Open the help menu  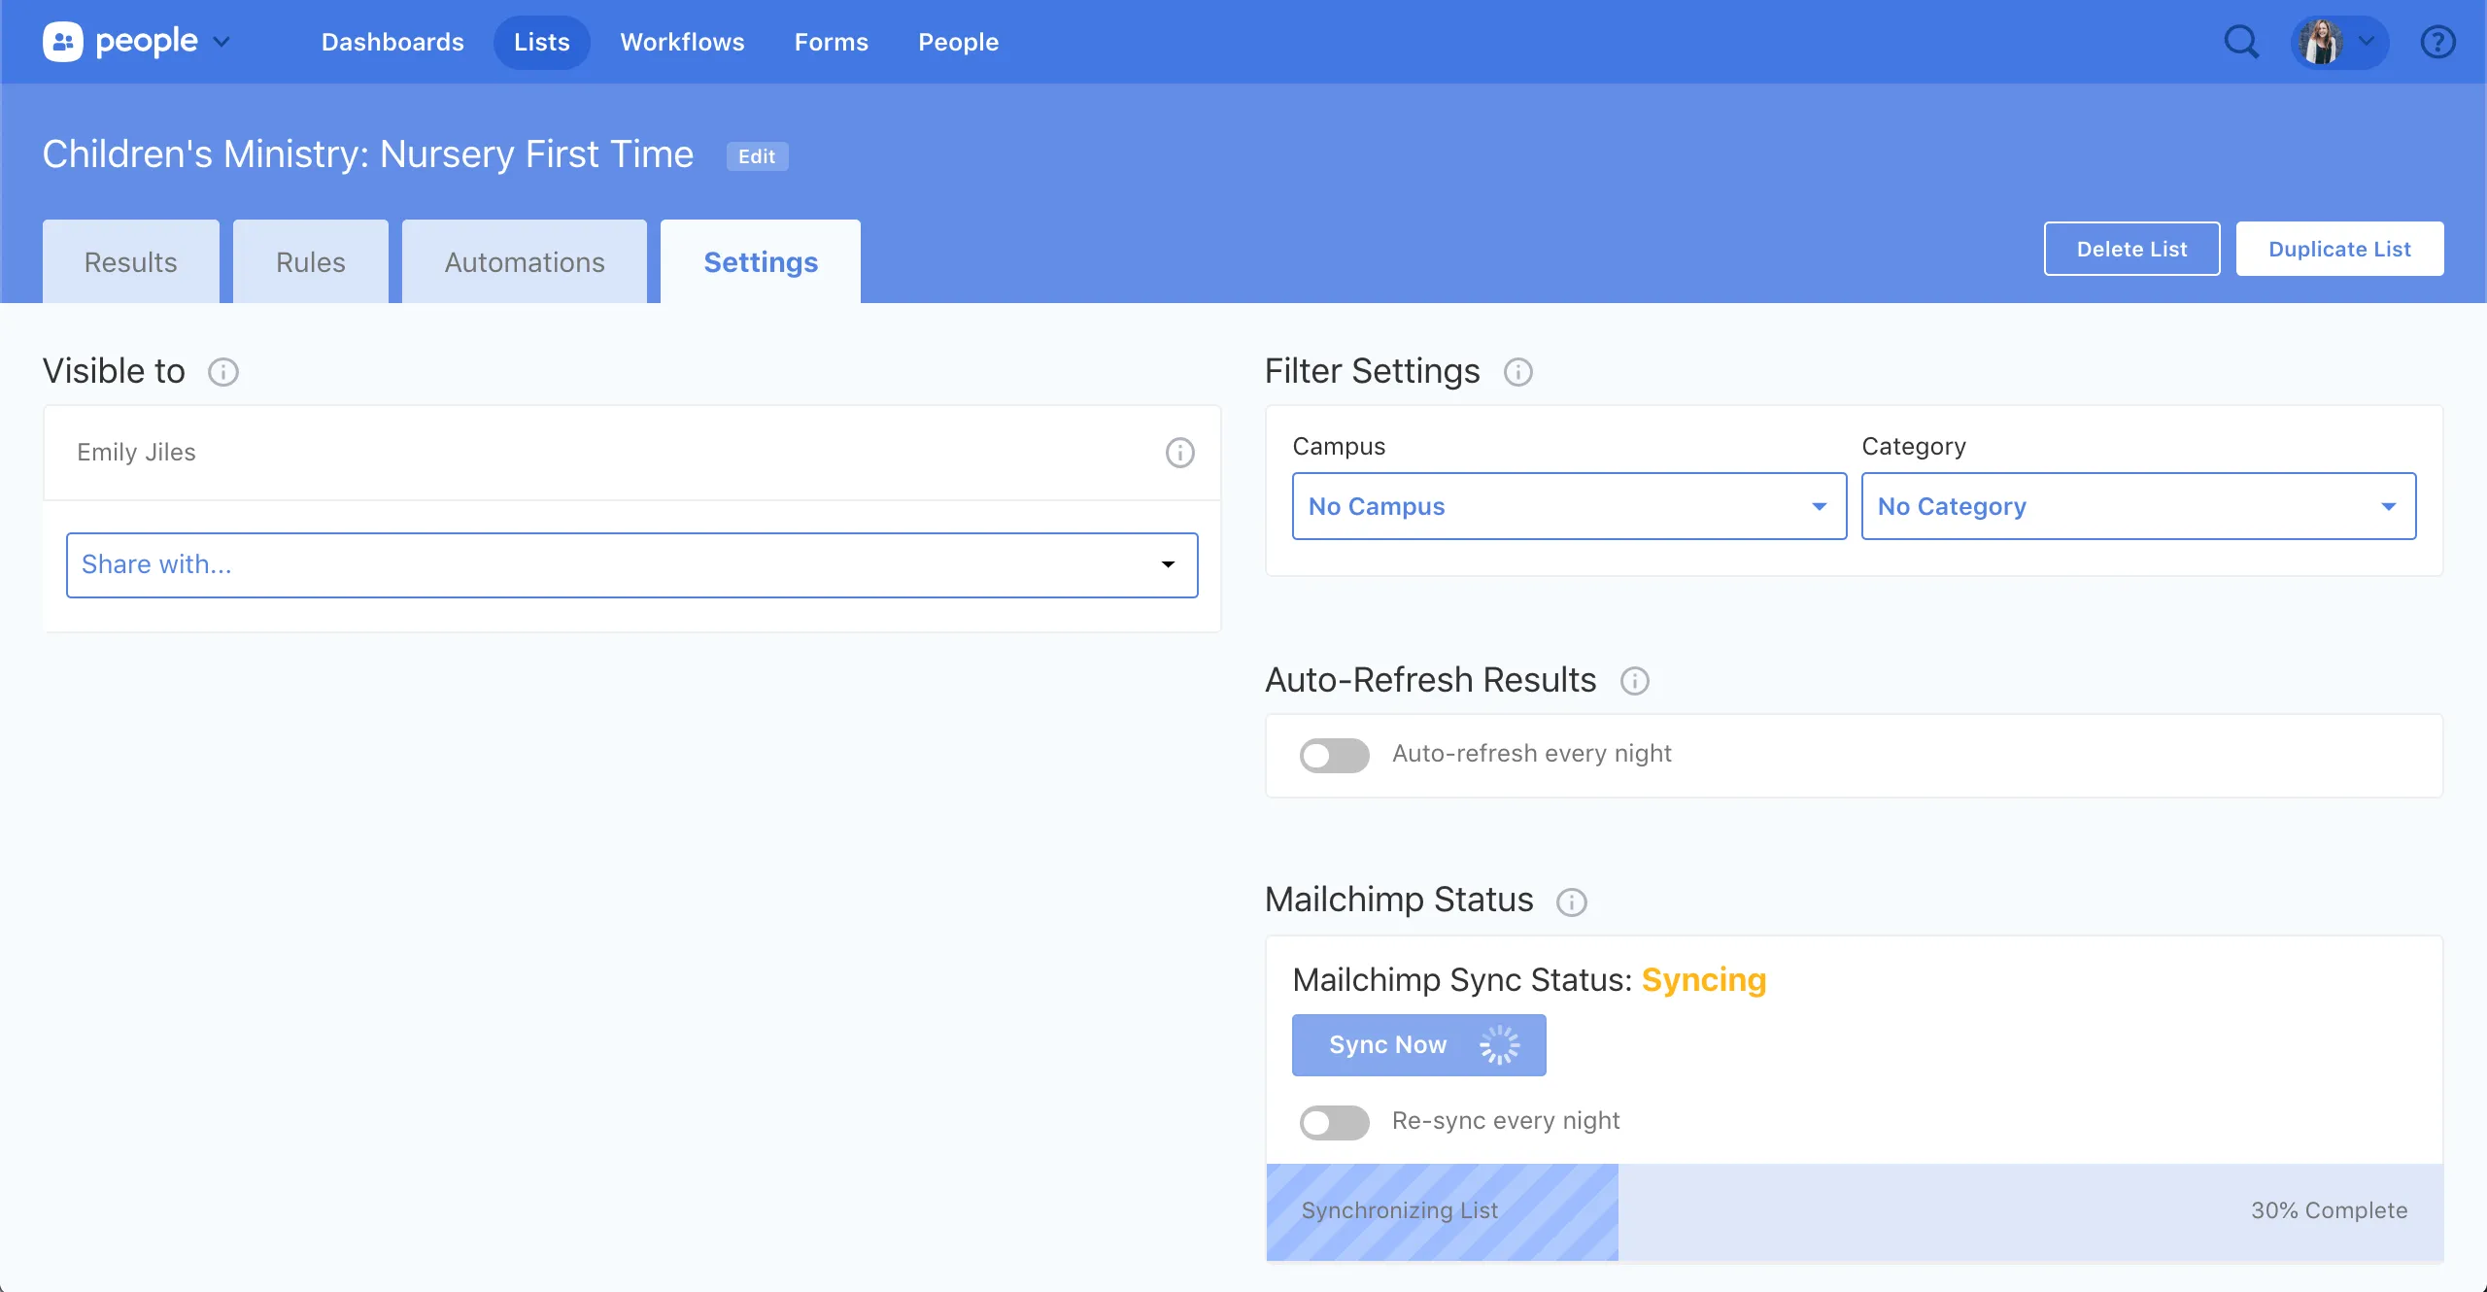(x=2438, y=42)
